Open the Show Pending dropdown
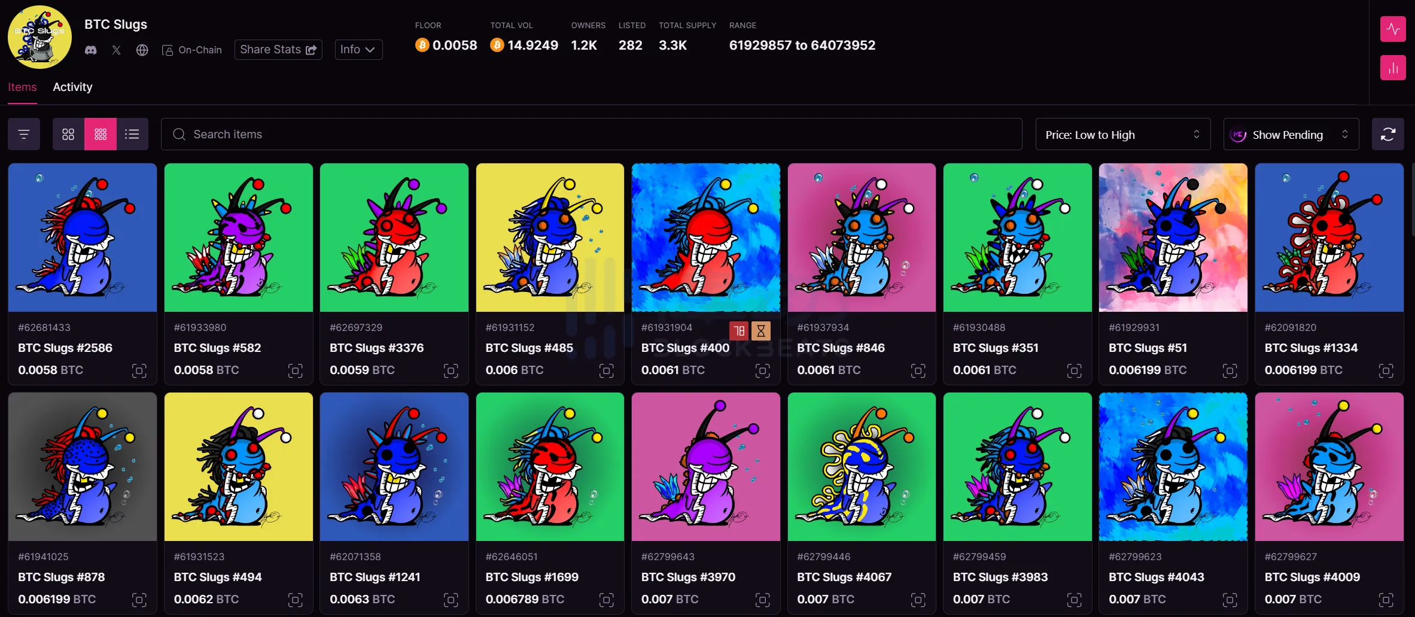This screenshot has width=1415, height=617. click(x=1291, y=134)
